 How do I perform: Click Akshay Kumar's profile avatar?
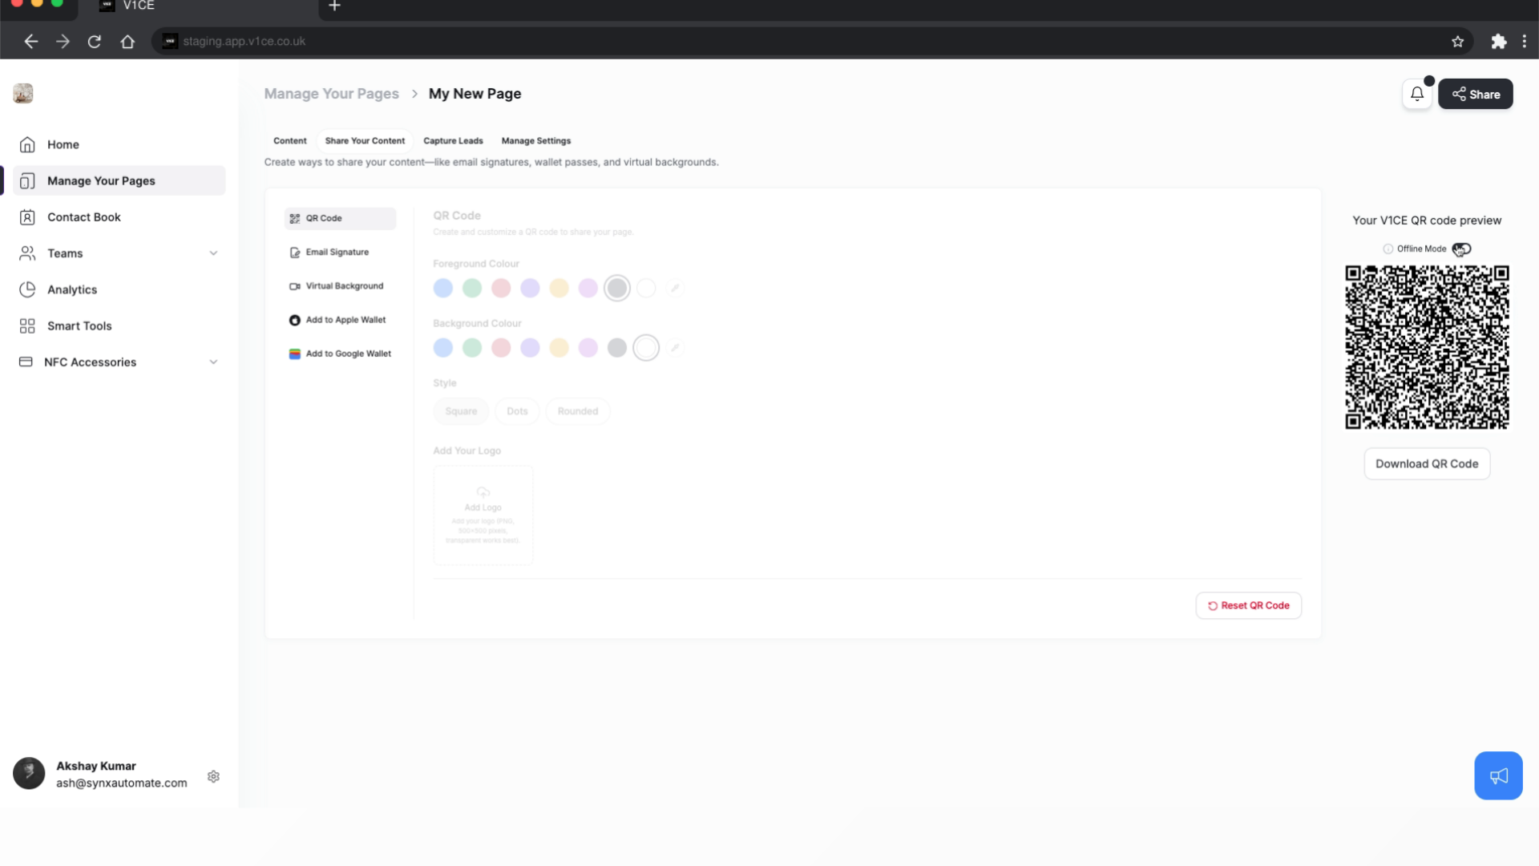29,773
